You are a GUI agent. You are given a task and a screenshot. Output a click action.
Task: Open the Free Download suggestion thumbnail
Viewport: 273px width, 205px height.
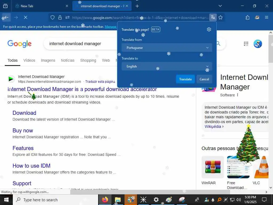[x=238, y=167]
